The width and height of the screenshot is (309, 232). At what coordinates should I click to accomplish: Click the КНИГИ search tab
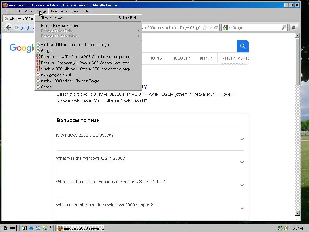coord(206,58)
